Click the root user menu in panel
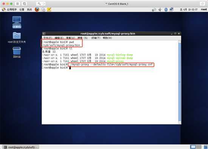Viewport: 208px width, 149px height. (204, 9)
